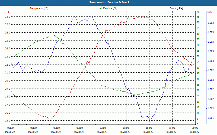
Task: Click the "18:00" time label
Action: pos(149,128)
